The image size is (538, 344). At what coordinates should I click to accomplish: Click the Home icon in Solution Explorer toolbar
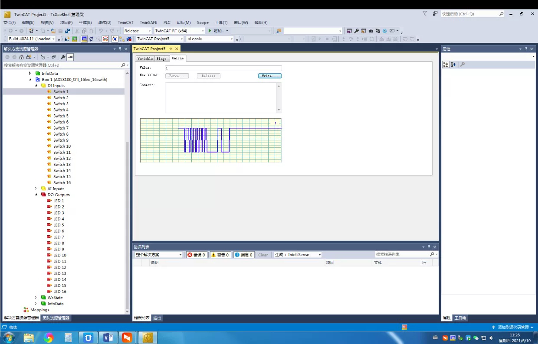tap(21, 57)
